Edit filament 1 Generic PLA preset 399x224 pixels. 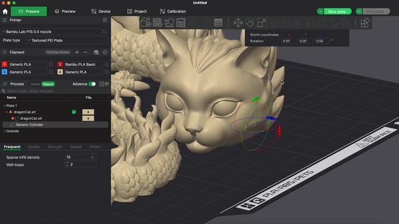51,64
